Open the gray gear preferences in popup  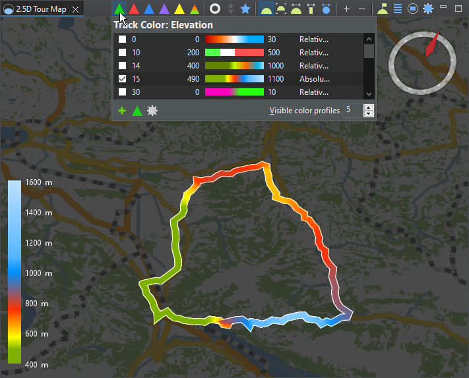coord(152,111)
